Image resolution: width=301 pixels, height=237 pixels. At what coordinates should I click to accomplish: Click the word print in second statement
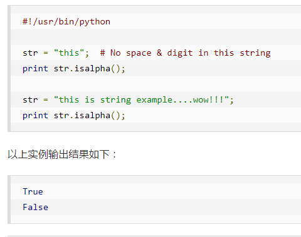pos(35,116)
